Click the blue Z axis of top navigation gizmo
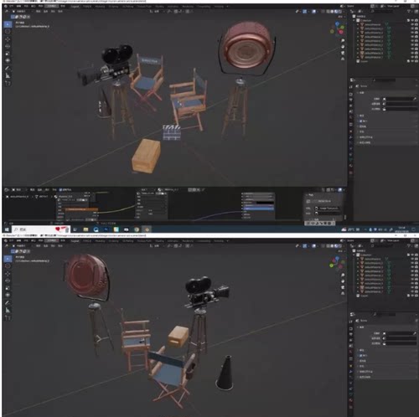 click(x=338, y=24)
